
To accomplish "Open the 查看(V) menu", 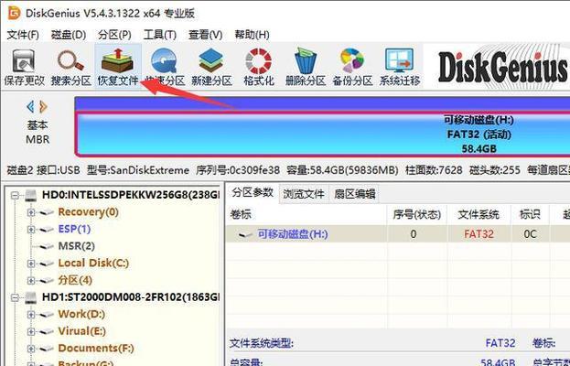I will pyautogui.click(x=205, y=35).
